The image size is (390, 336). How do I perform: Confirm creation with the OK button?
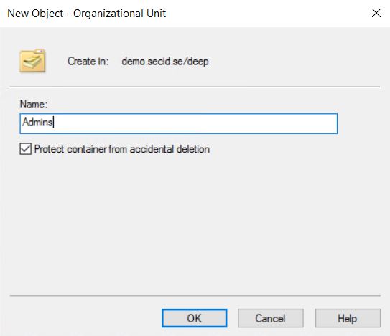pos(194,318)
